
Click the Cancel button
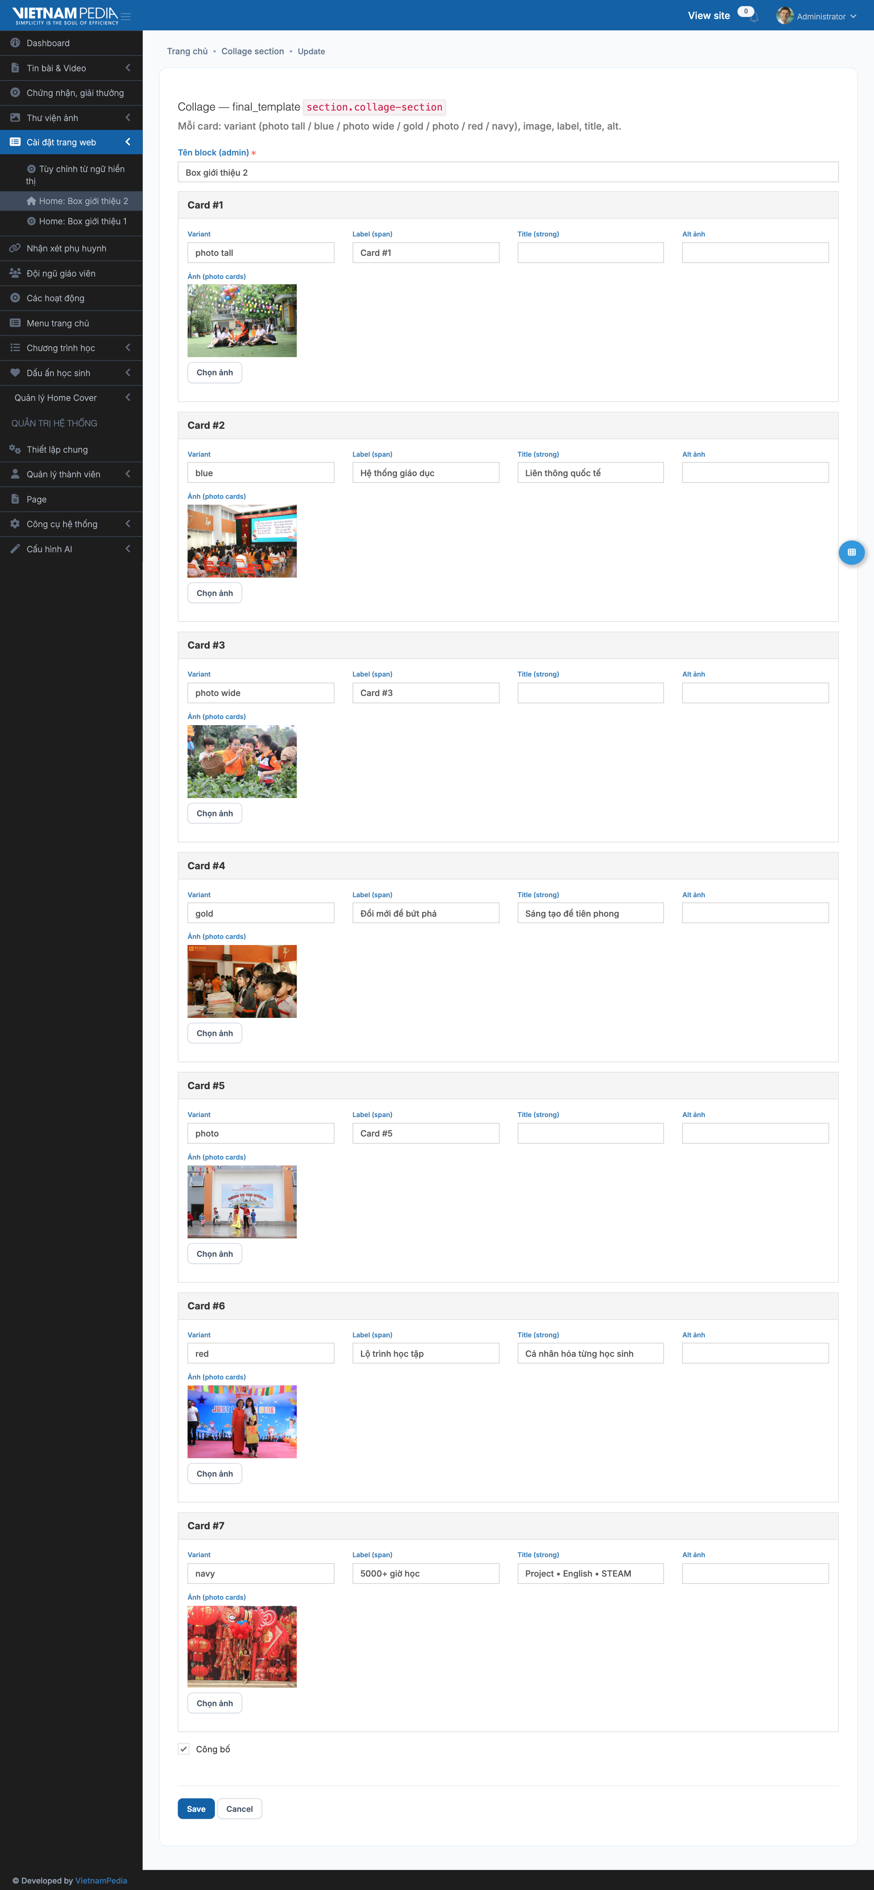(x=240, y=1809)
